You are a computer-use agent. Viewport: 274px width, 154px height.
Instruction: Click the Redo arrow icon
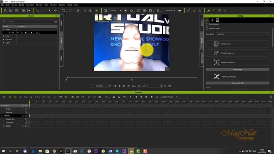tap(43, 11)
